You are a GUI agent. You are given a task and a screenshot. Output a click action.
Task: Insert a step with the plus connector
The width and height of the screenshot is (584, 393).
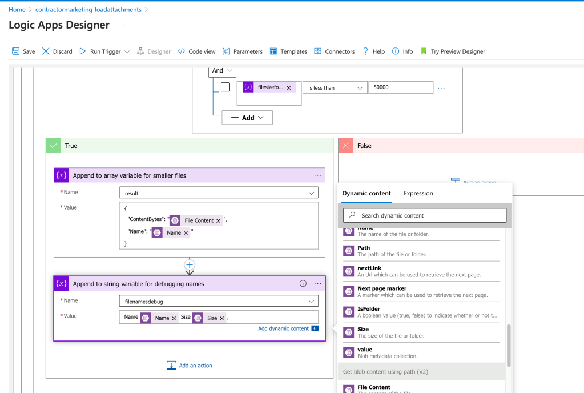190,265
